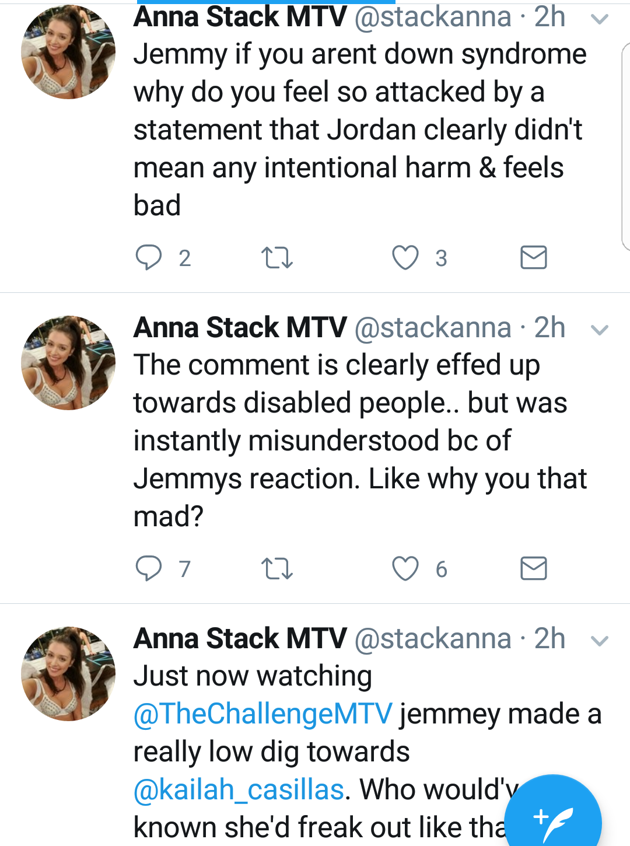Expand chevron menu on "Just now watching" tweet
The height and width of the screenshot is (846, 630).
pyautogui.click(x=600, y=641)
